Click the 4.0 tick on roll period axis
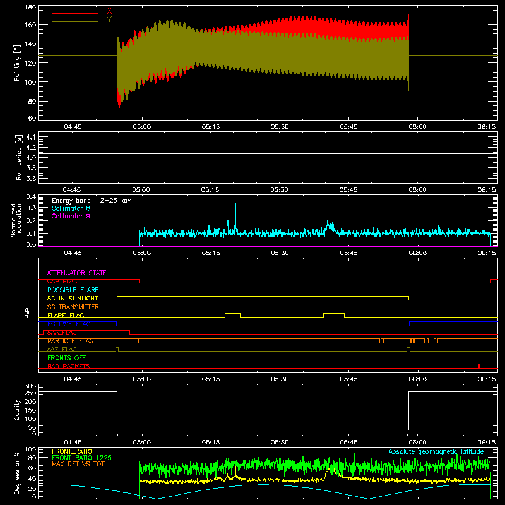This screenshot has width=505, height=505. tap(31, 157)
